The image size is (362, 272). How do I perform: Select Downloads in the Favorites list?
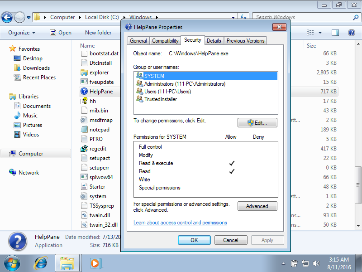point(36,68)
